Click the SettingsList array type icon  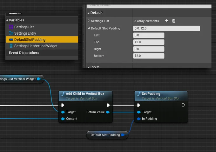click(x=11, y=27)
